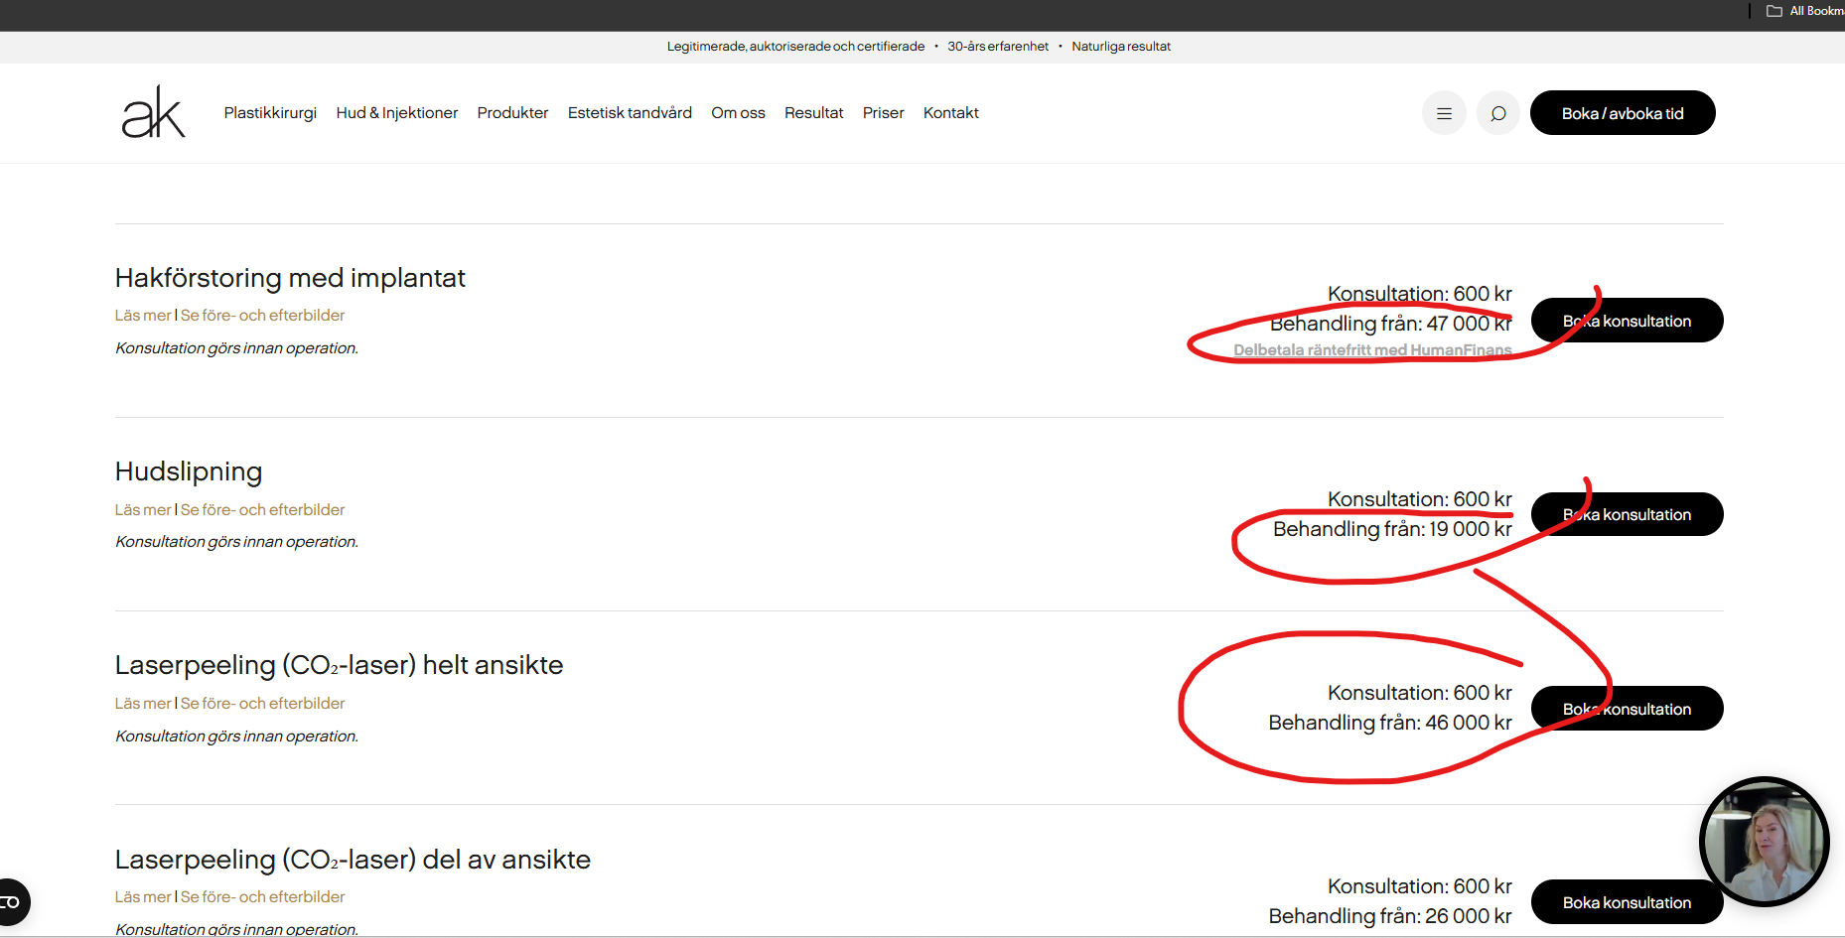Click the All Bookmarks folder icon
Image resolution: width=1845 pixels, height=938 pixels.
point(1774,11)
